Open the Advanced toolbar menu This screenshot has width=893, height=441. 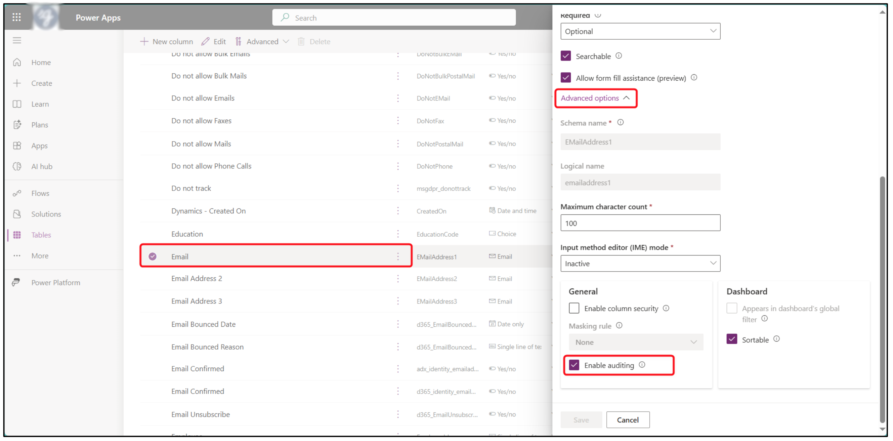coord(262,42)
